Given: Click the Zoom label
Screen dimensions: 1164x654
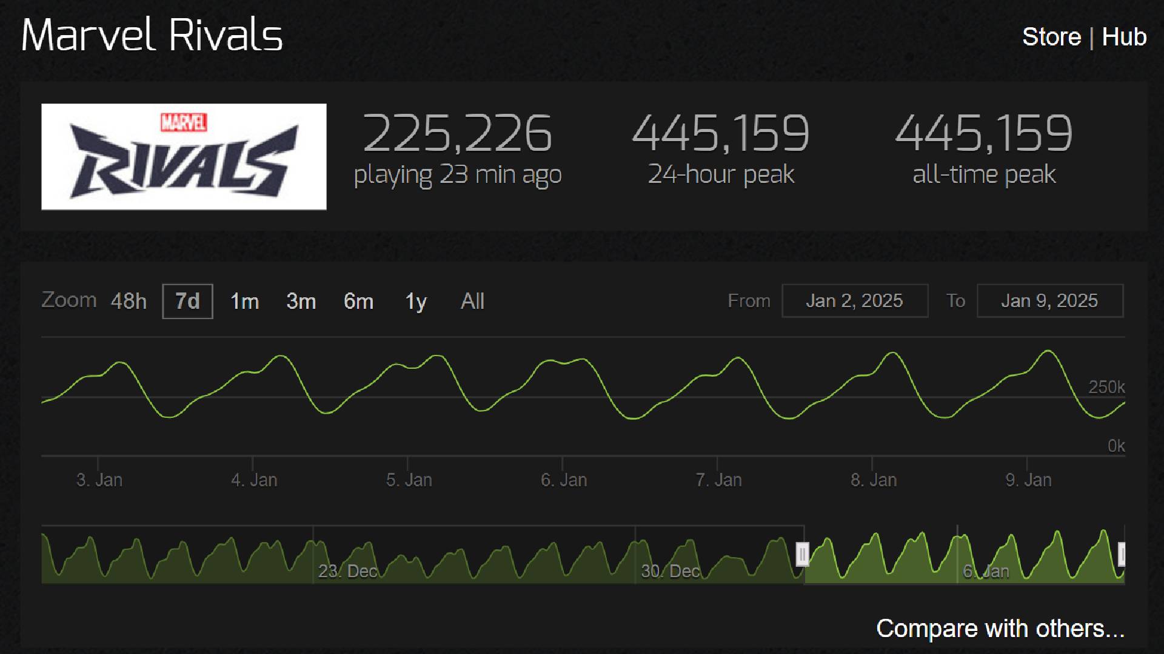Looking at the screenshot, I should coord(69,300).
